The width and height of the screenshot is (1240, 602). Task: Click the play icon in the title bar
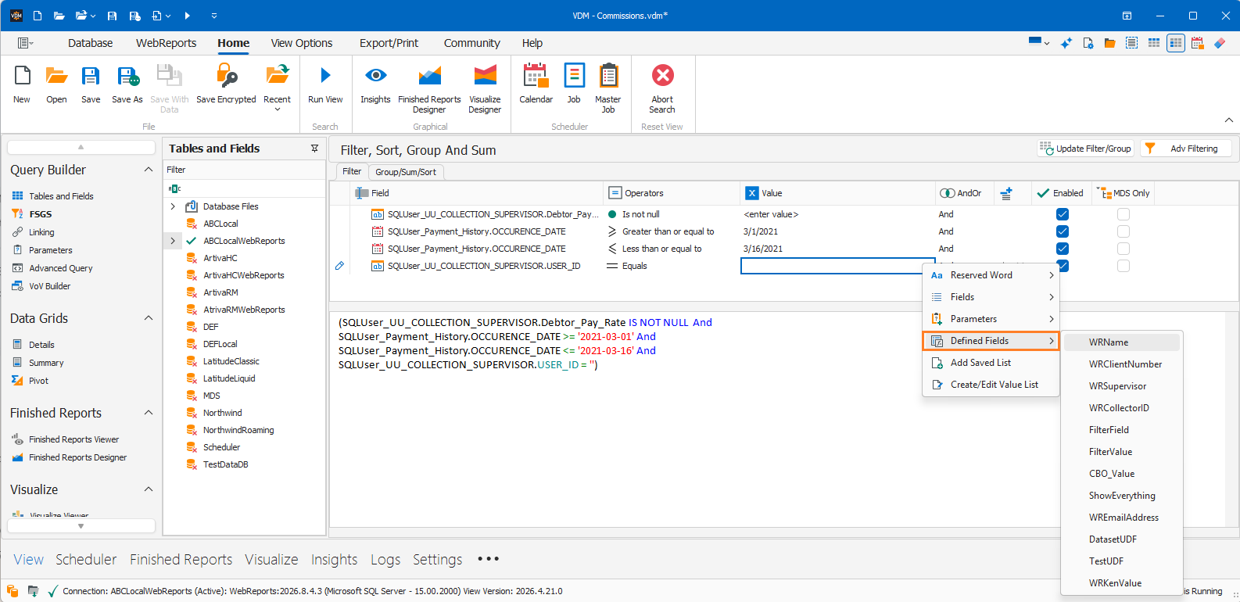(187, 16)
